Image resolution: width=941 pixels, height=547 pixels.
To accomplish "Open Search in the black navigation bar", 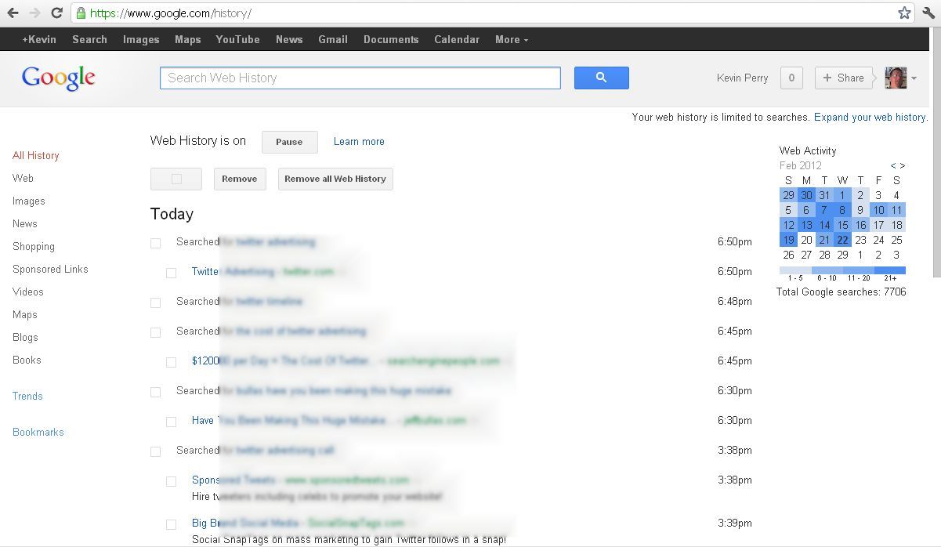I will 89,39.
